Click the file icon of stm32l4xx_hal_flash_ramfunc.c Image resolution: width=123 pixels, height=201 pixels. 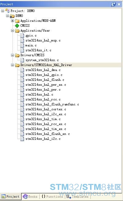(22, 104)
